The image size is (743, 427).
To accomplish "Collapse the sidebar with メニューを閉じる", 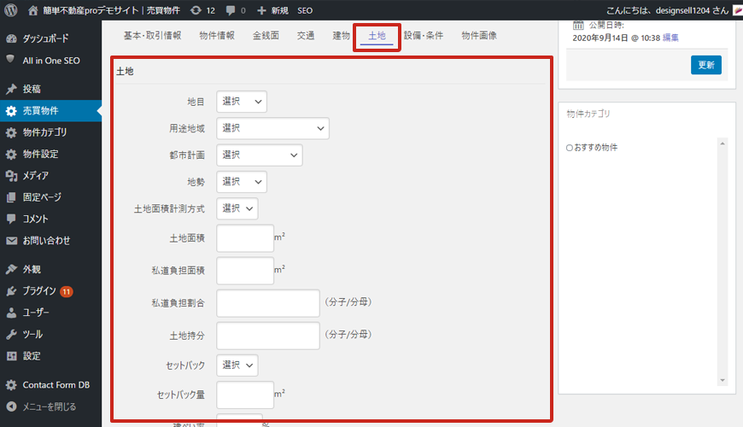I will click(x=47, y=407).
